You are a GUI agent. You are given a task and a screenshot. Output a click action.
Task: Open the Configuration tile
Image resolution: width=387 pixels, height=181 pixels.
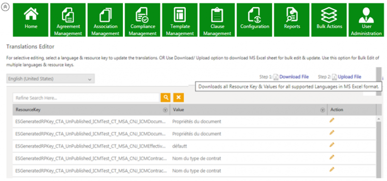[254, 20]
